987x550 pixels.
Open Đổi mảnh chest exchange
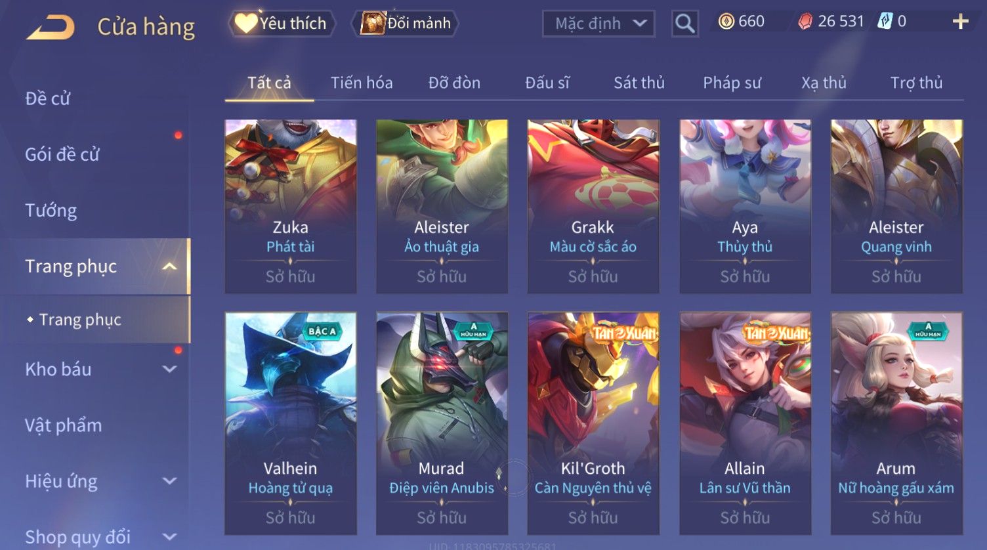(406, 24)
